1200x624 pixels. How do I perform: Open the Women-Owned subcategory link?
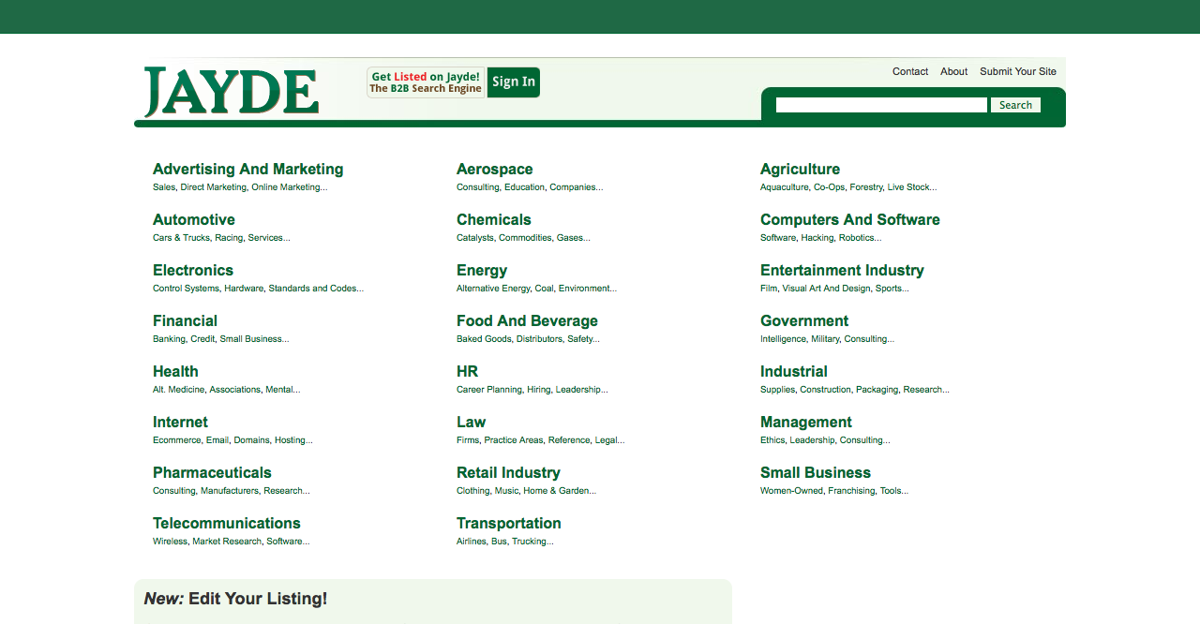(x=791, y=491)
